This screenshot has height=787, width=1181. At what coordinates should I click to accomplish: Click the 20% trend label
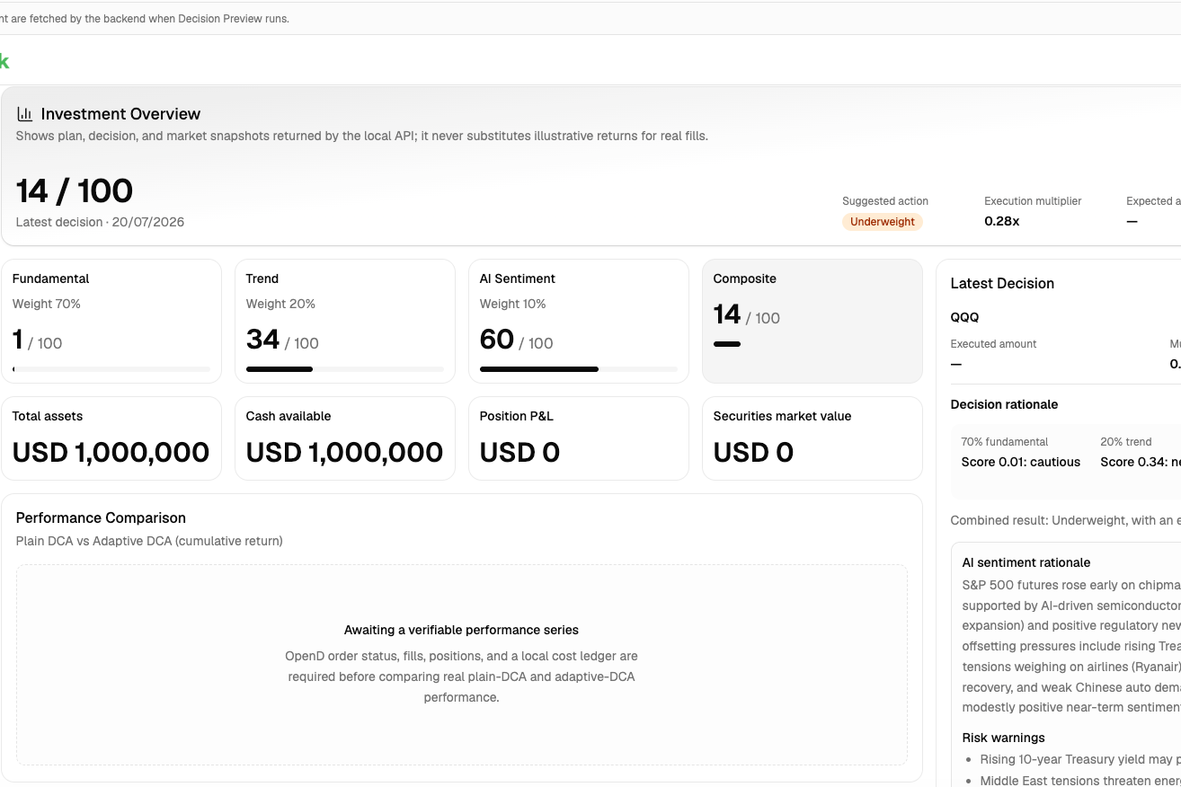click(1126, 442)
